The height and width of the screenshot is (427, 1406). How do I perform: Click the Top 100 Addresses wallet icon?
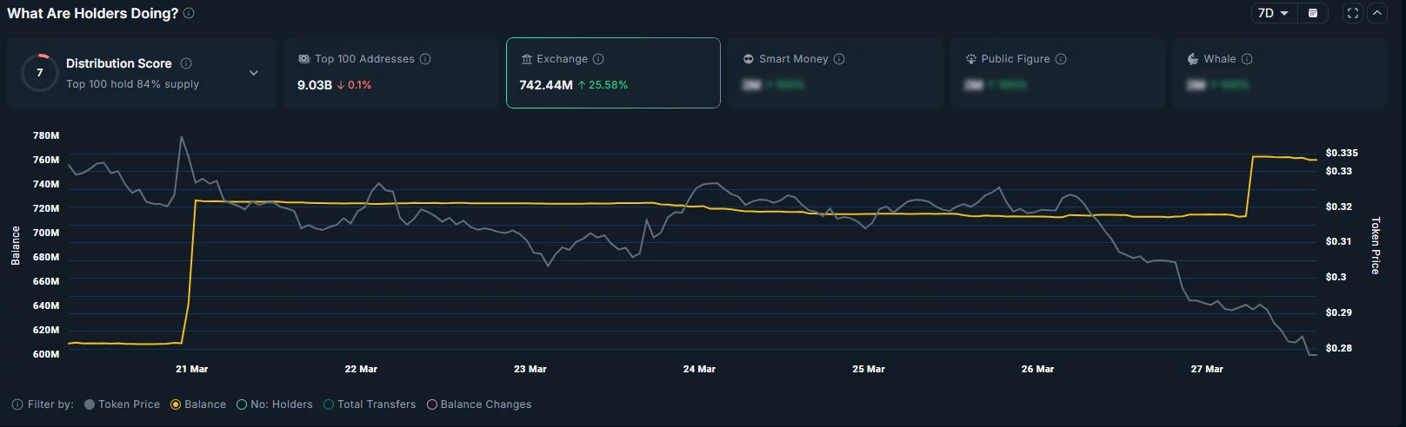click(x=303, y=59)
